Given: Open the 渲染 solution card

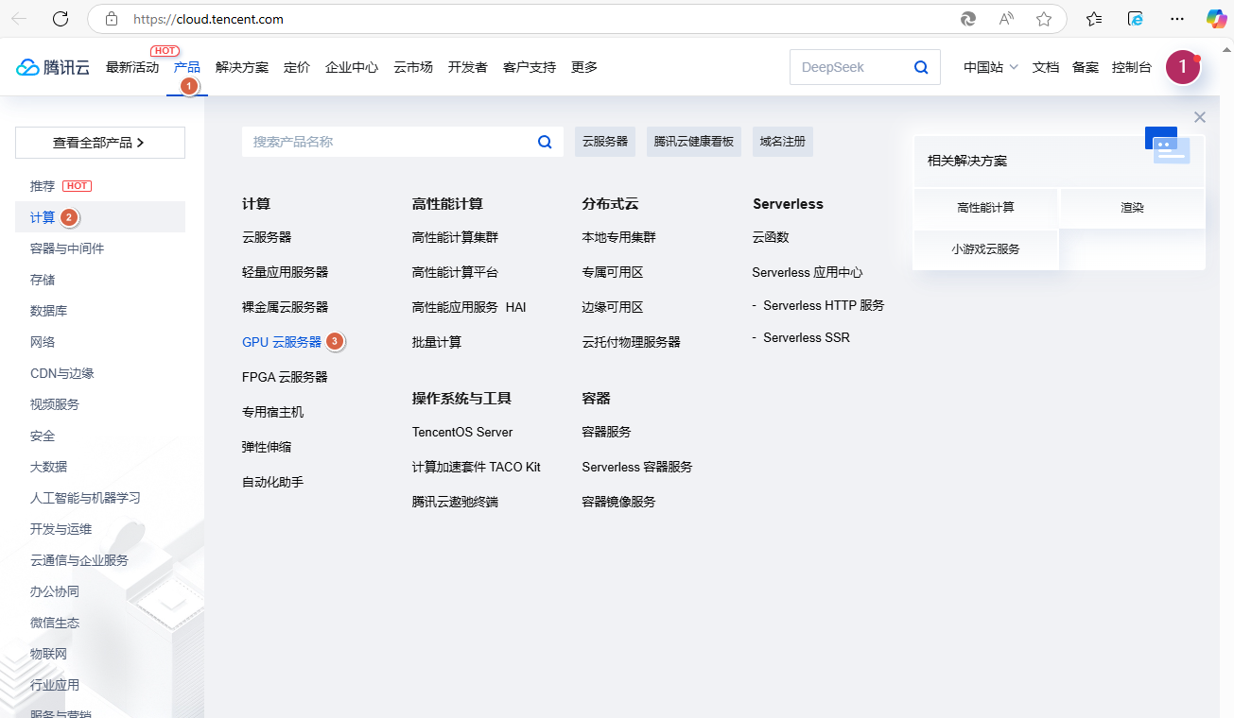Looking at the screenshot, I should pyautogui.click(x=1132, y=208).
